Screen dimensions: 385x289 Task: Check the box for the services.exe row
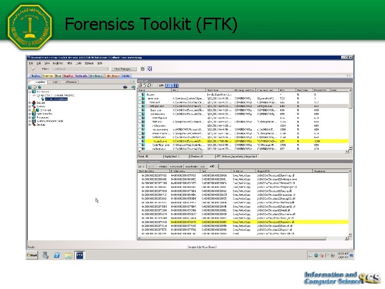click(x=140, y=114)
